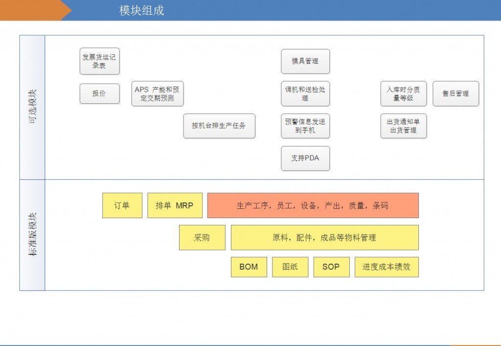Select the 预警信息发送到手机 box
501x346 pixels.
coord(305,125)
